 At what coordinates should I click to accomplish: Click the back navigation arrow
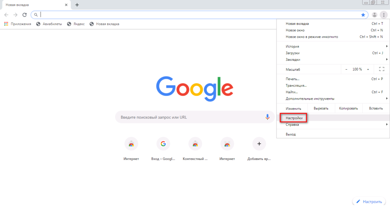point(6,15)
